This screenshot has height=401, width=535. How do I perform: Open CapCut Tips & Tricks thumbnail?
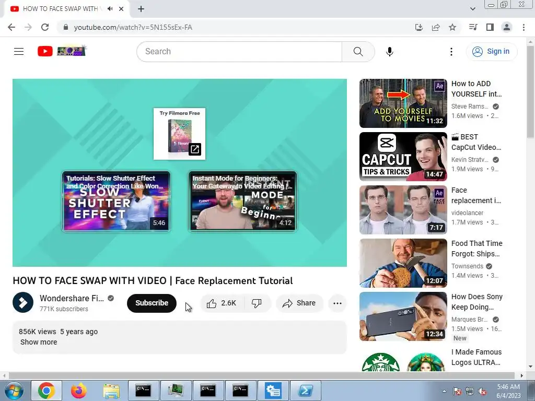(x=403, y=157)
